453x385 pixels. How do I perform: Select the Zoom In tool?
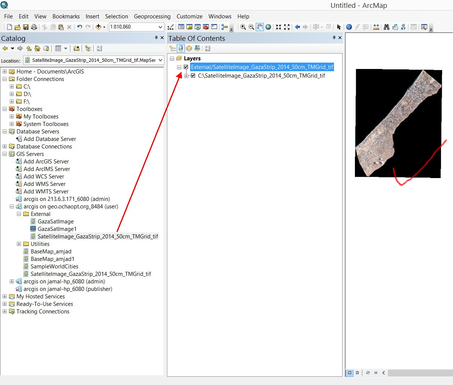click(243, 27)
